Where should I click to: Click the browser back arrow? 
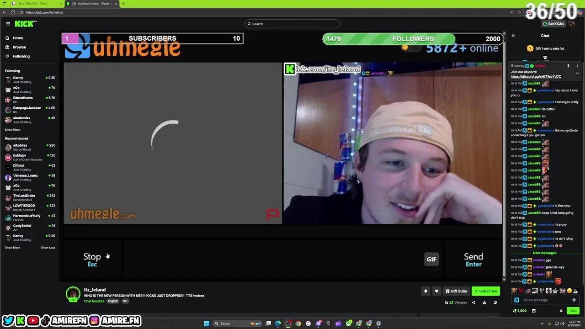tap(5, 12)
